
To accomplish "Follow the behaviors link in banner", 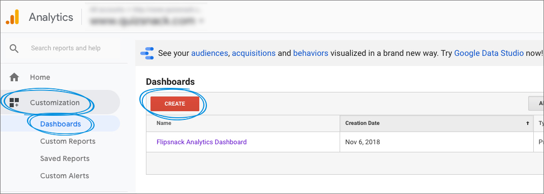I will coord(311,53).
